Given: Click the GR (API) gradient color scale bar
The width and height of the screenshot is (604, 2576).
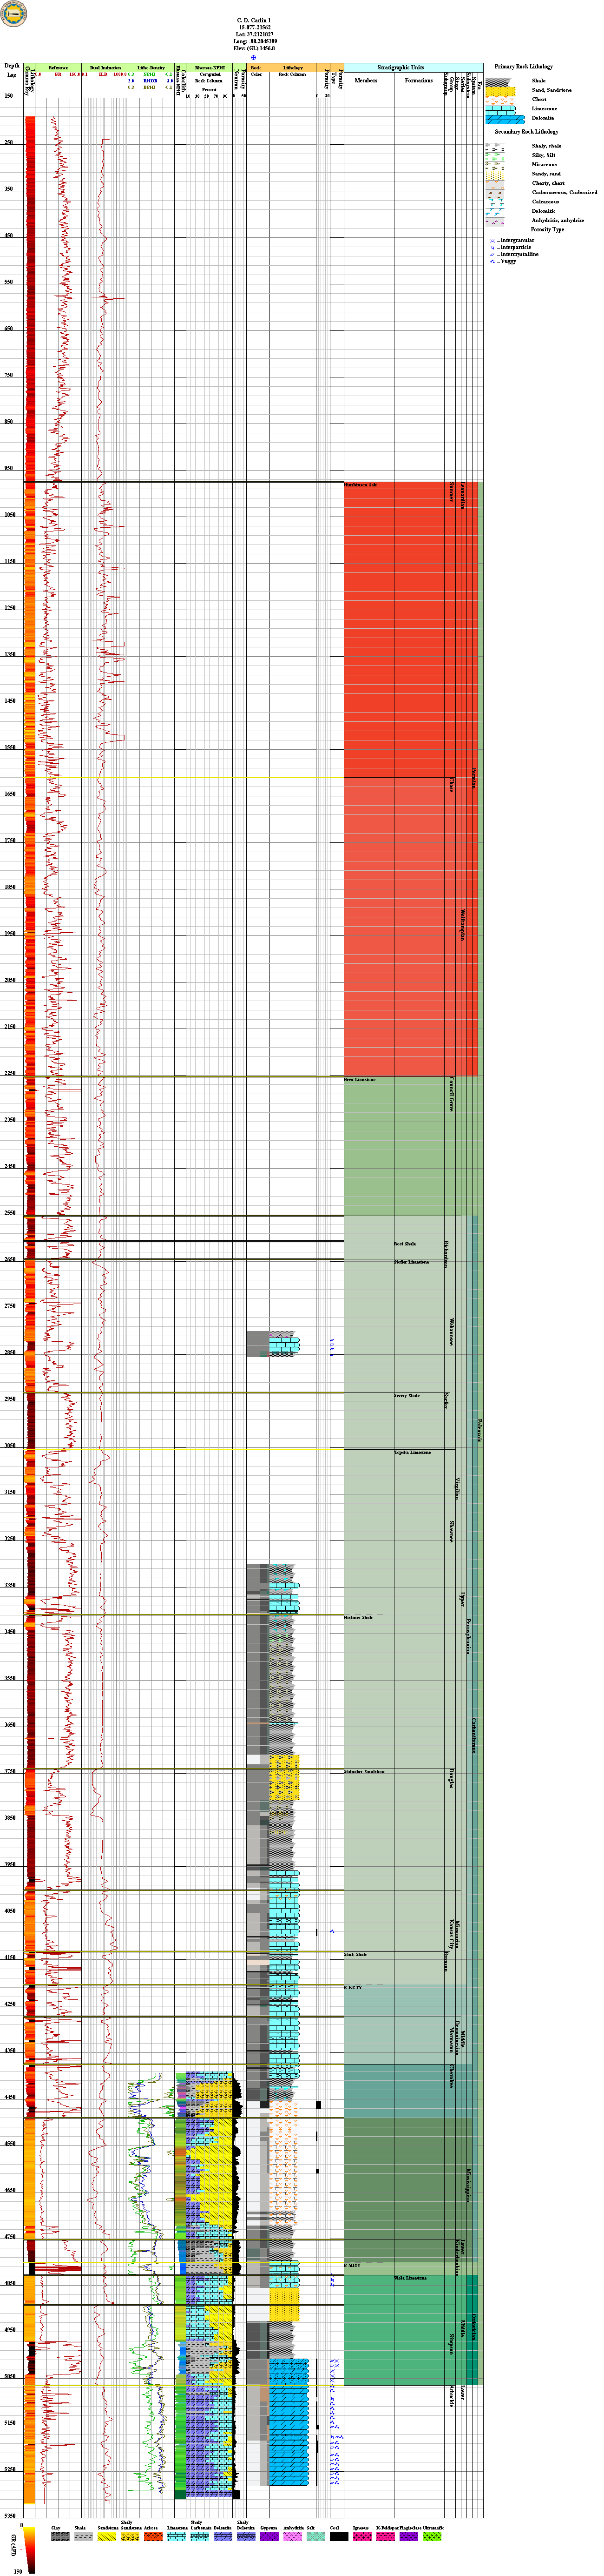Looking at the screenshot, I should [30, 2551].
